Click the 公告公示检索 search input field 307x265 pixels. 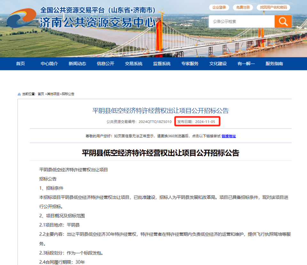(x=241, y=21)
